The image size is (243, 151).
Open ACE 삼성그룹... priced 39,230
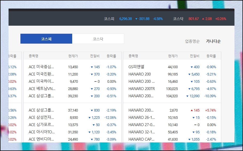[41, 96]
